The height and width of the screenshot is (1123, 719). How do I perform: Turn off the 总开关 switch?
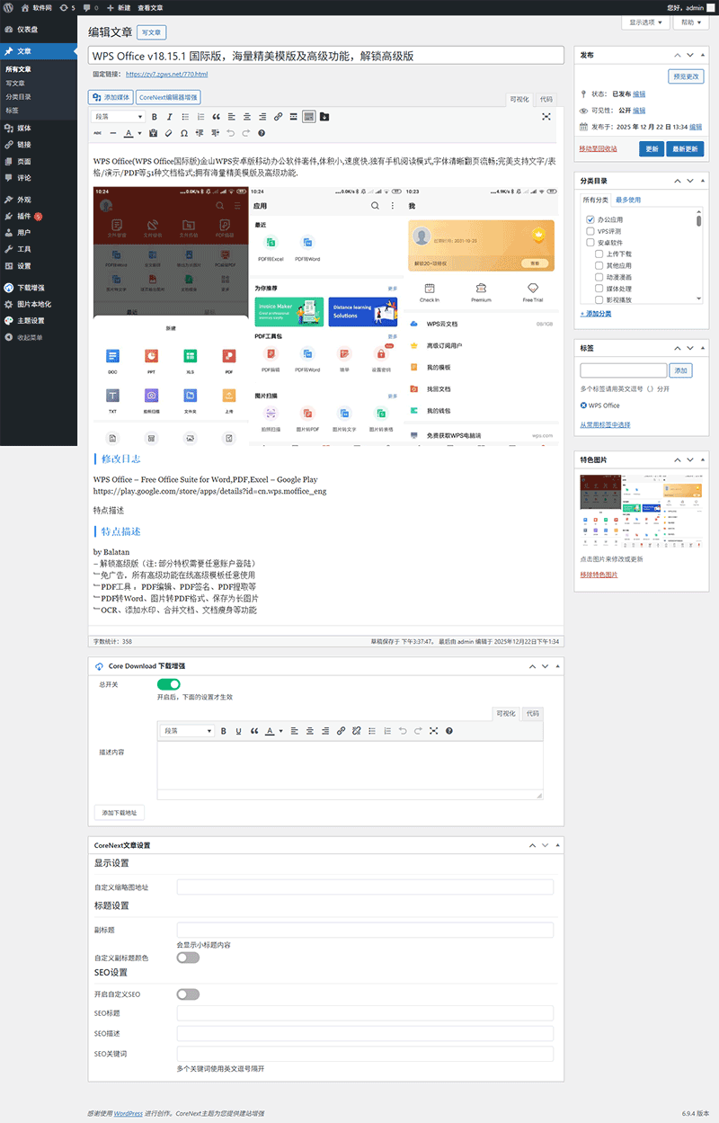point(169,684)
